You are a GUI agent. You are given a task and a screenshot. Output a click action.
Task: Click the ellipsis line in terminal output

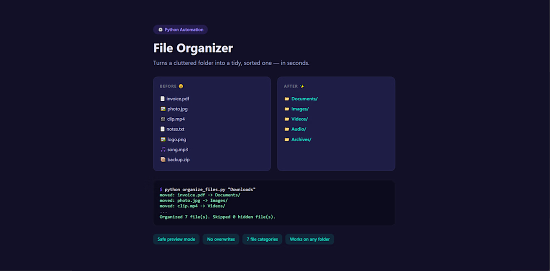tap(163, 212)
